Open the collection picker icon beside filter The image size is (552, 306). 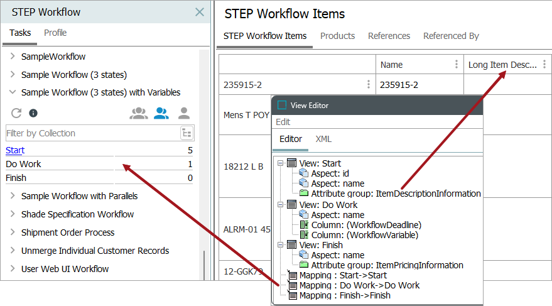(x=187, y=133)
